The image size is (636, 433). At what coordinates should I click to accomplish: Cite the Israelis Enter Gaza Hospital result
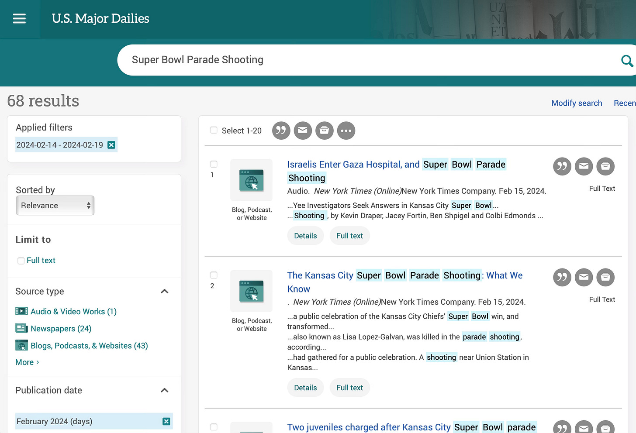pos(562,166)
